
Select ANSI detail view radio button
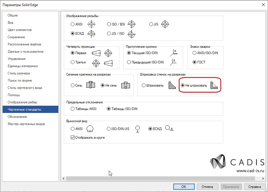72,129
